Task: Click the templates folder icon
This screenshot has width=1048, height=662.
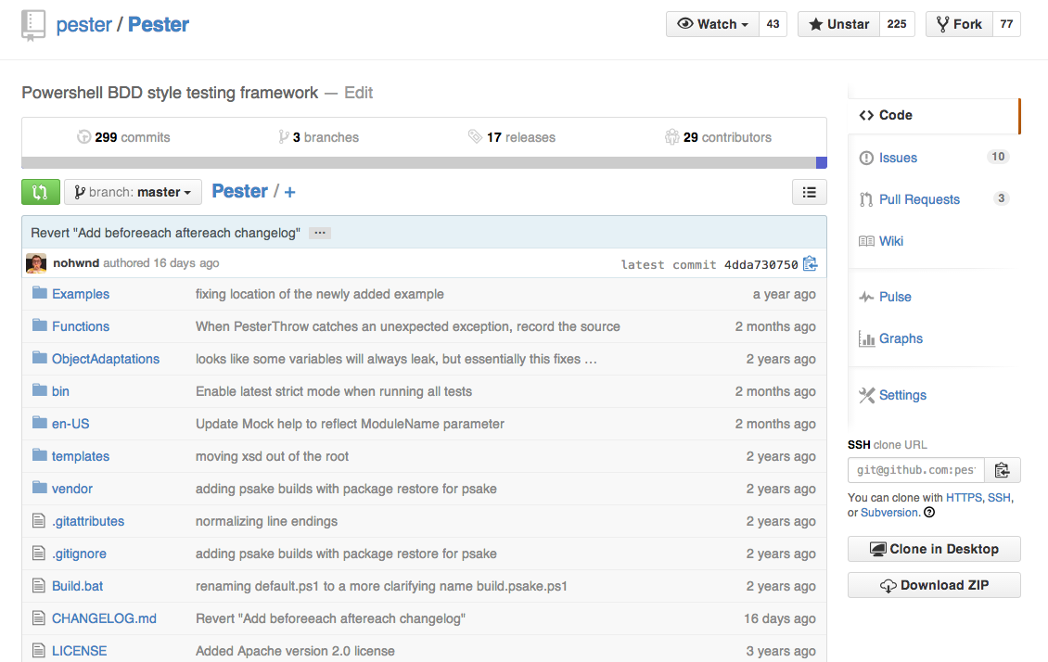Action: tap(40, 455)
